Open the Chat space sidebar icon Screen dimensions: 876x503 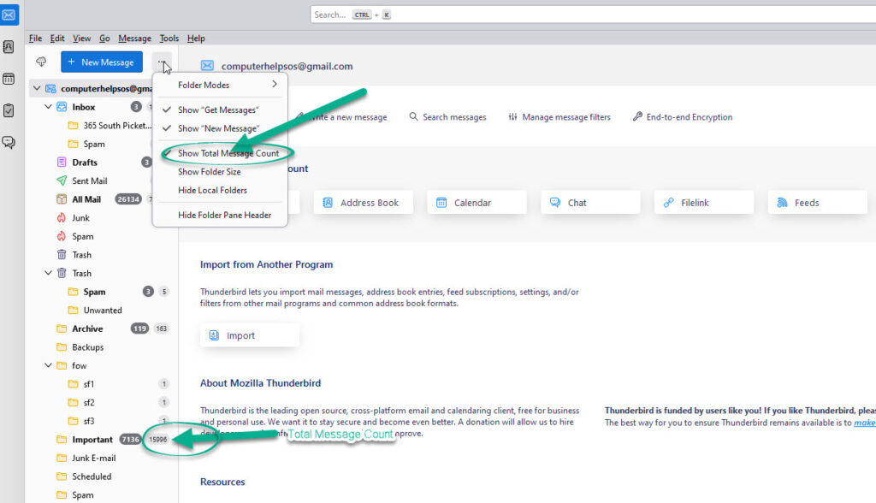point(9,142)
